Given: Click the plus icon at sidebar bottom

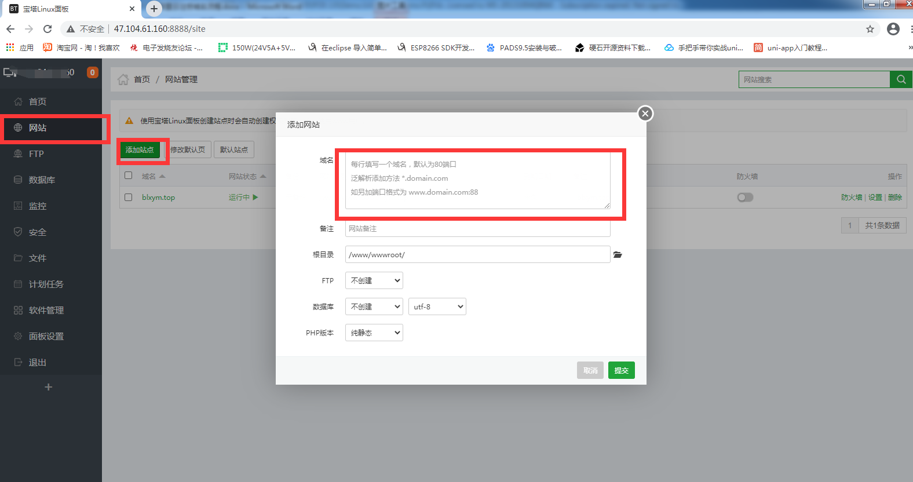Looking at the screenshot, I should (49, 387).
